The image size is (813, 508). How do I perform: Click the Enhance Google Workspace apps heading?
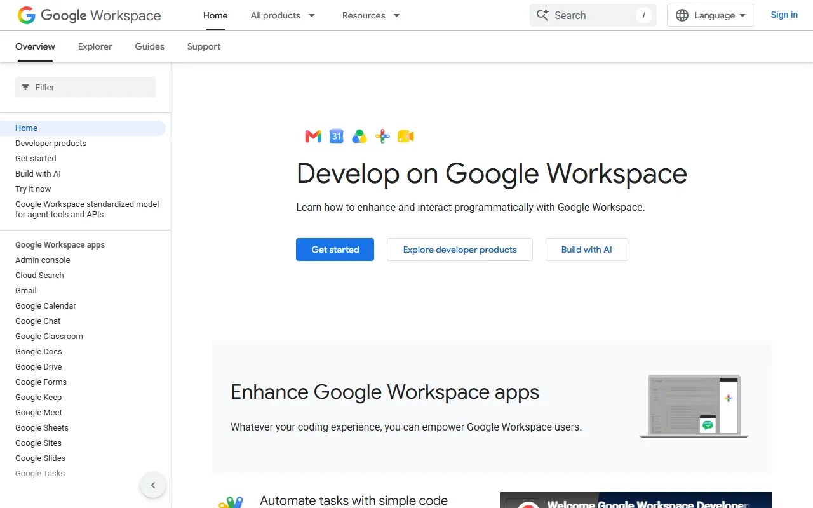[x=385, y=392]
